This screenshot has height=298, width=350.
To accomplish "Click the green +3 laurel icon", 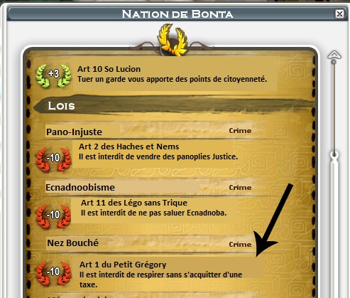I will tap(53, 75).
